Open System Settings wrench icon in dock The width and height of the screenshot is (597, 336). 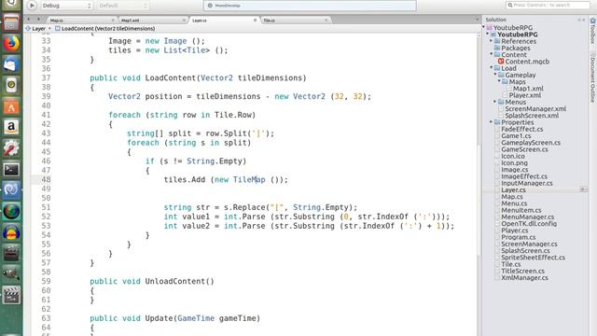(11, 147)
